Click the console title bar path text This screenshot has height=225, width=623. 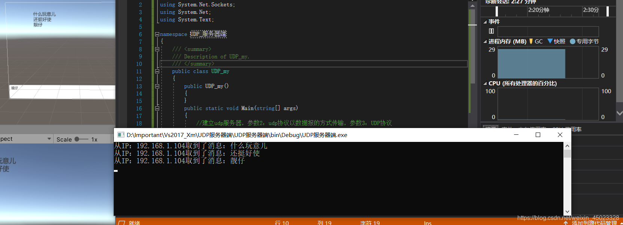click(x=237, y=135)
